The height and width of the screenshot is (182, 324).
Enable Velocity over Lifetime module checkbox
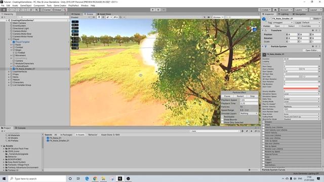[263, 127]
